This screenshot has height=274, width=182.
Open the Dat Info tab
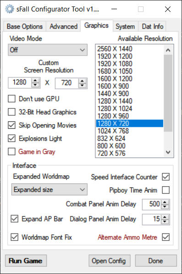click(153, 26)
